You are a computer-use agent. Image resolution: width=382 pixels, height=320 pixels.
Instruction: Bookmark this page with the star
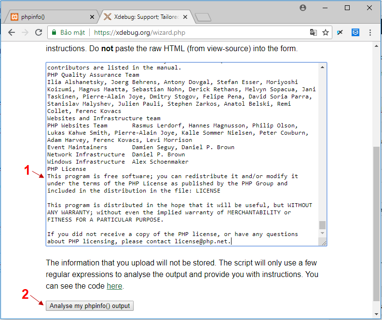click(326, 32)
